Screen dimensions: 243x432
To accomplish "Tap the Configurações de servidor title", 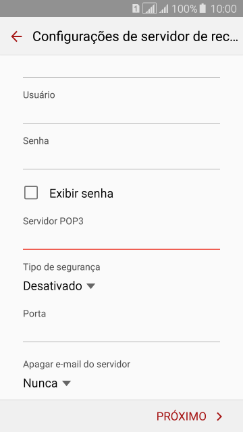I will (x=135, y=36).
